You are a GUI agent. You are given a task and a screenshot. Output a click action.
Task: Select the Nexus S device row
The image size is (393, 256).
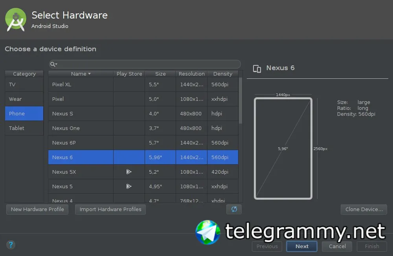click(143, 113)
